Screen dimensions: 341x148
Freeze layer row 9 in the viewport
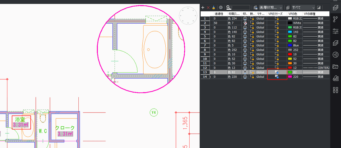coord(276,54)
